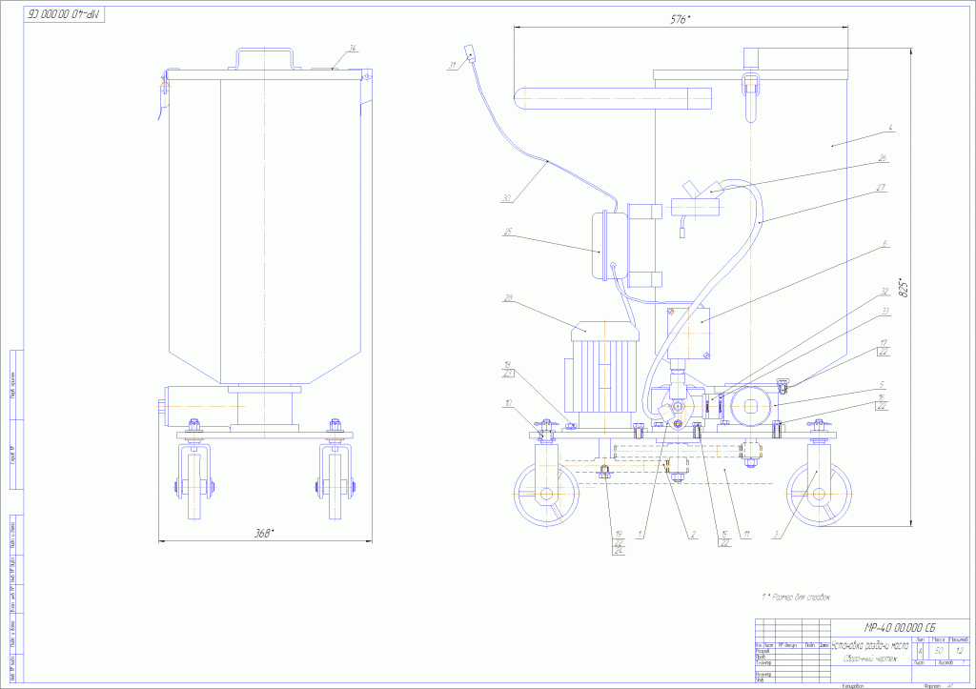
Task: Select callout number 2 below the frame
Action: click(693, 534)
